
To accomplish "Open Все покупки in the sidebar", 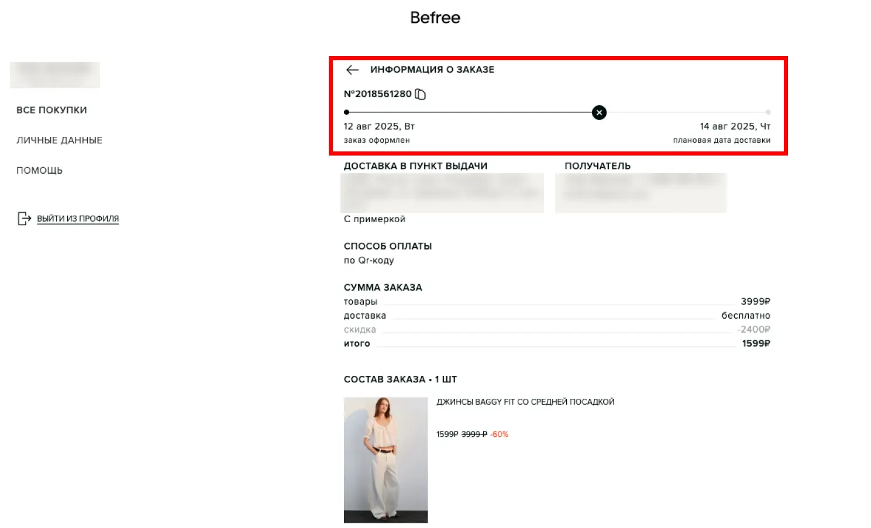I will tap(51, 110).
